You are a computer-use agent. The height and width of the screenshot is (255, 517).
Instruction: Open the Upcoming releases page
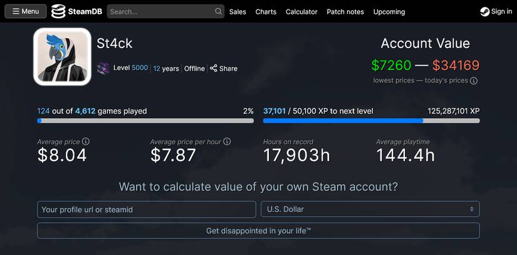(x=389, y=11)
